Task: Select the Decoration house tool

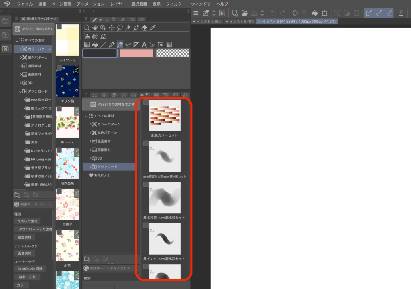Action: [x=103, y=36]
